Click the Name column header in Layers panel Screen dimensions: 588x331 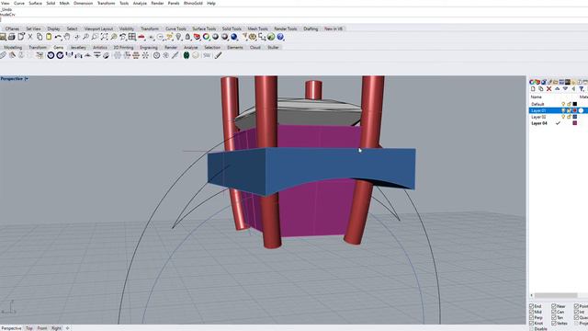[x=536, y=97]
